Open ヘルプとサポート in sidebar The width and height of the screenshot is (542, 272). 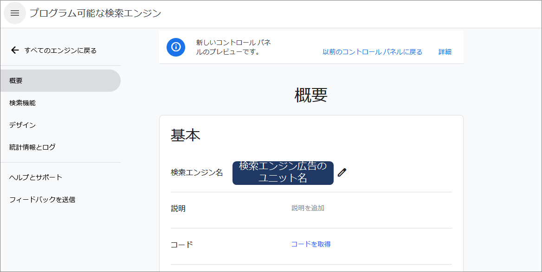36,177
